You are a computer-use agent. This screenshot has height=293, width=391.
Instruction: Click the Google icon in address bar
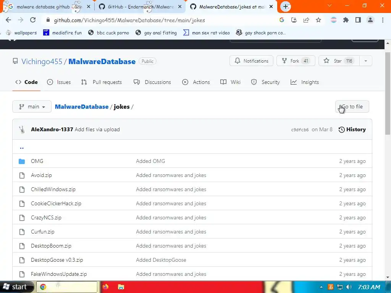coord(282,20)
